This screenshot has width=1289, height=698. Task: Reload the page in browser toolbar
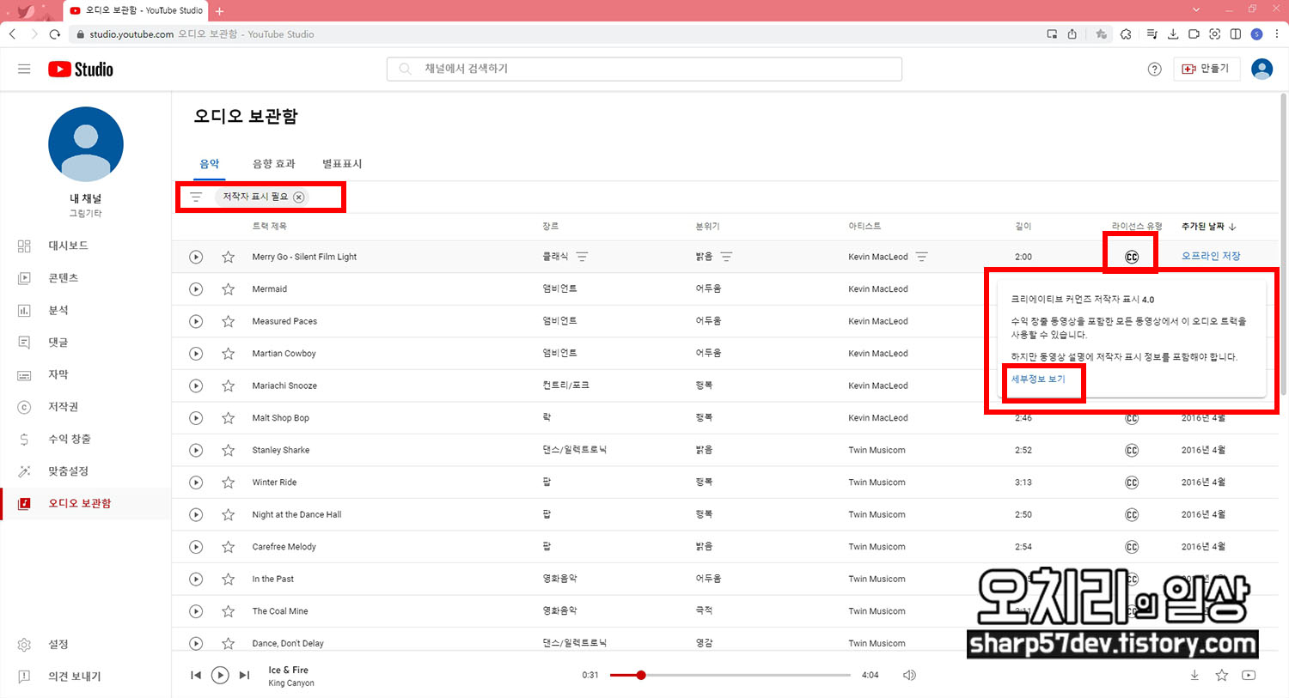tap(55, 34)
